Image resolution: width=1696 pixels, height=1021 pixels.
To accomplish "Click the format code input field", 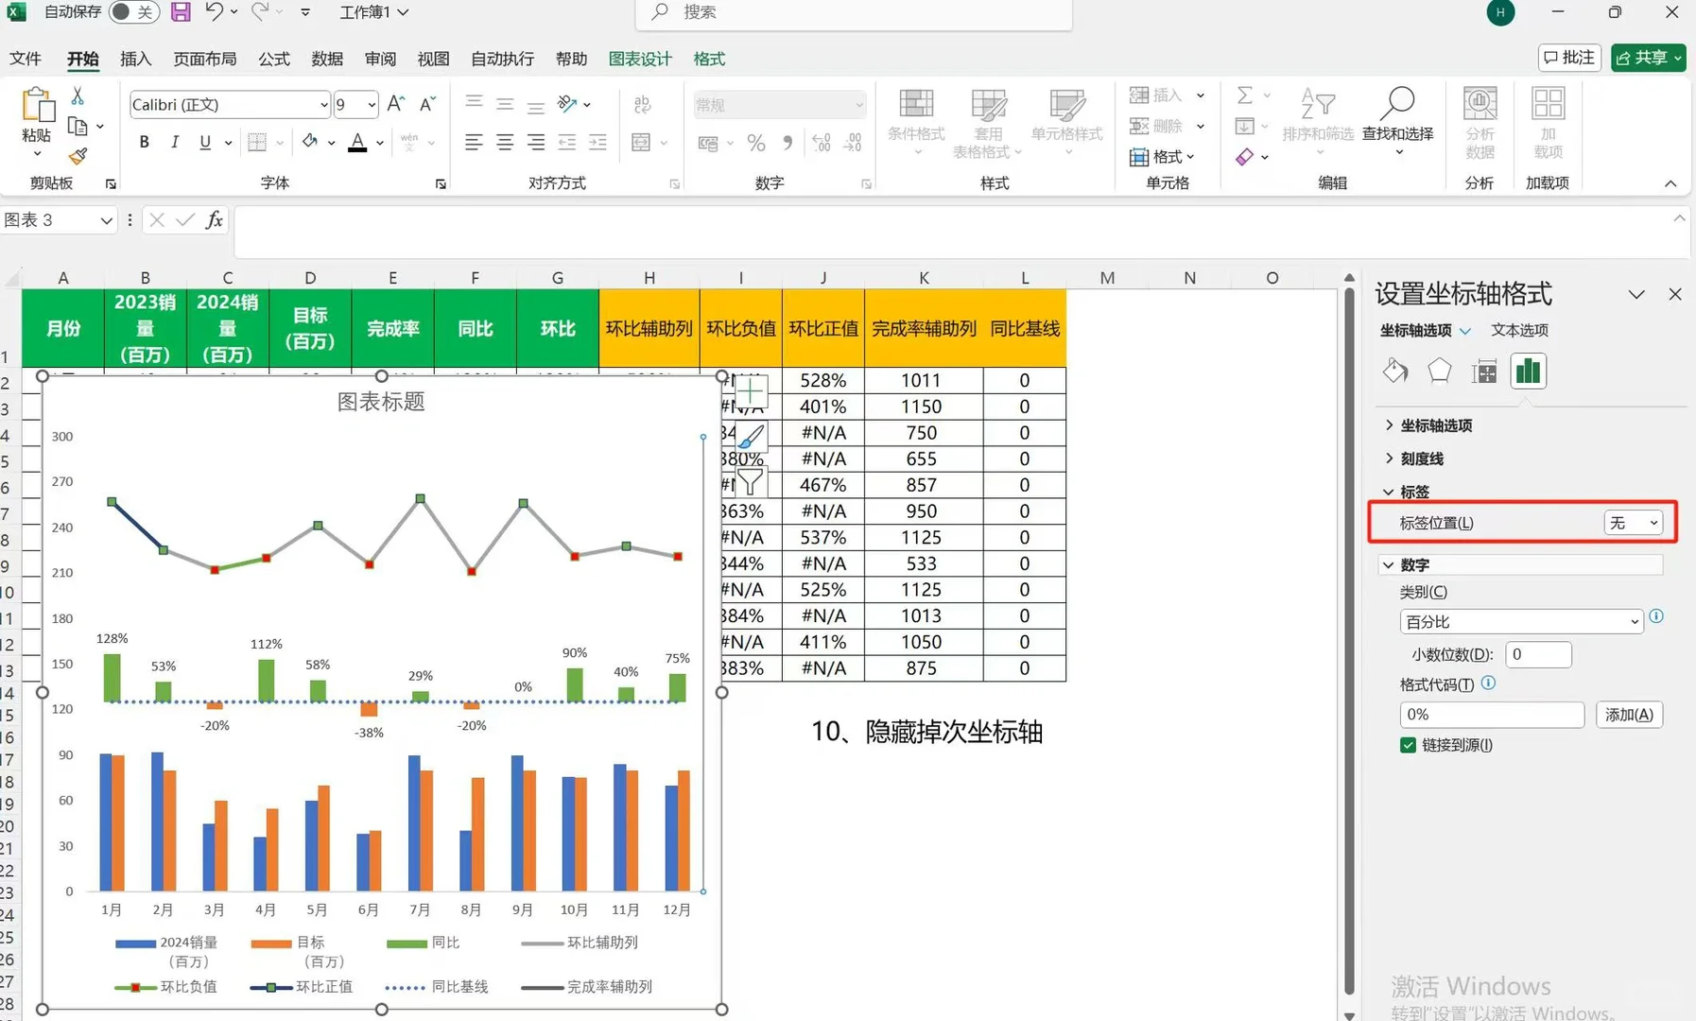I will [x=1491, y=715].
